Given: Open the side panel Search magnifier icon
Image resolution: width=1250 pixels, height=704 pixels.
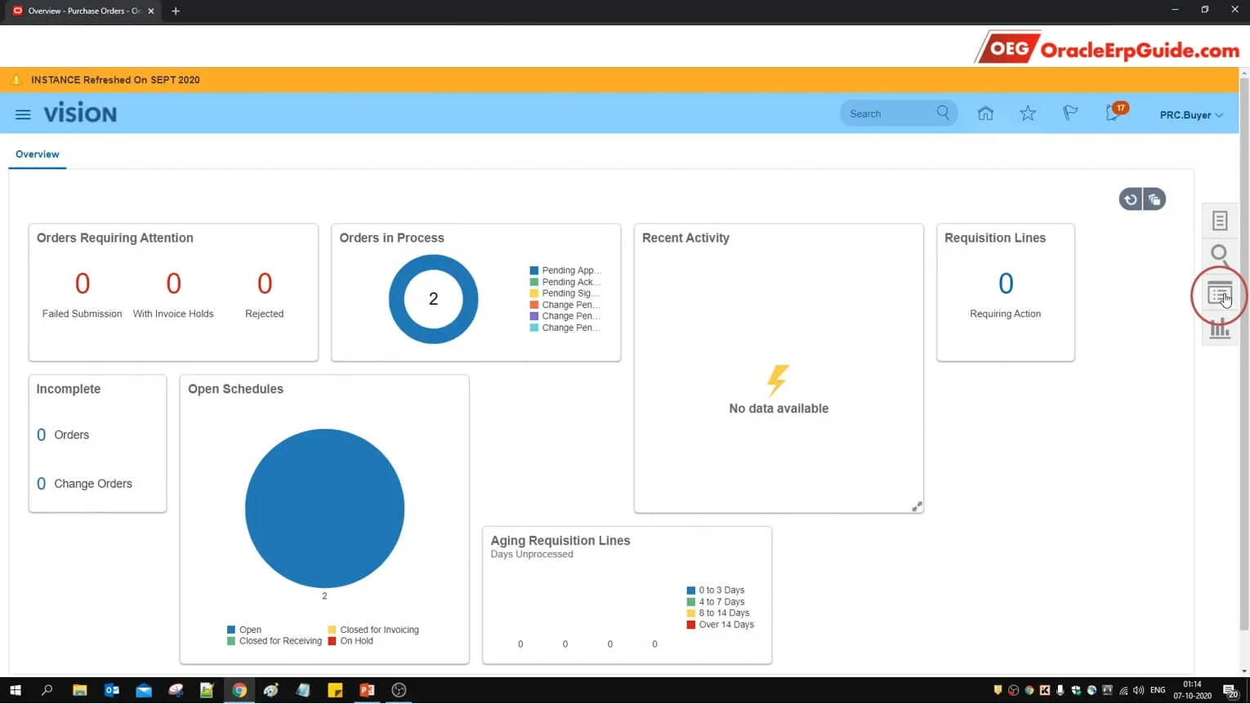Looking at the screenshot, I should tap(1220, 254).
